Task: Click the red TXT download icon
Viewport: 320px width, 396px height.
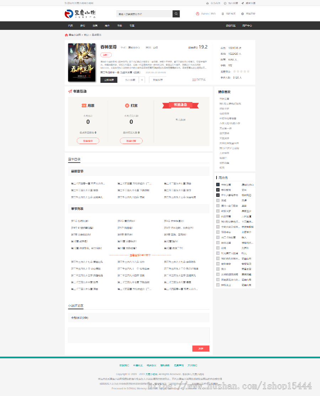Action: [194, 80]
